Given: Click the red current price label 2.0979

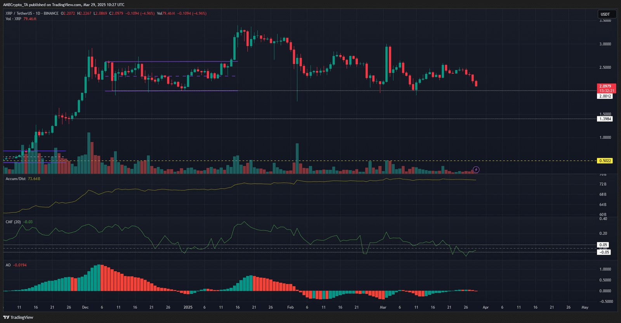Looking at the screenshot, I should (x=605, y=86).
